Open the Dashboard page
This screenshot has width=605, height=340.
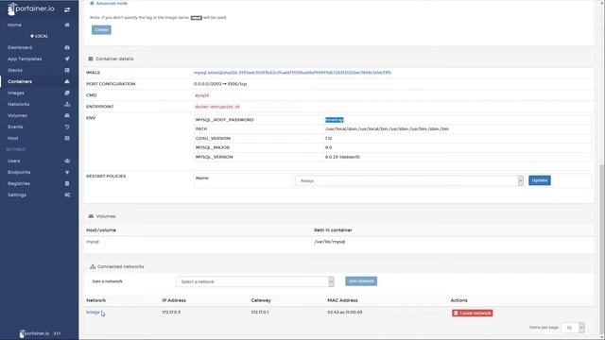point(20,47)
